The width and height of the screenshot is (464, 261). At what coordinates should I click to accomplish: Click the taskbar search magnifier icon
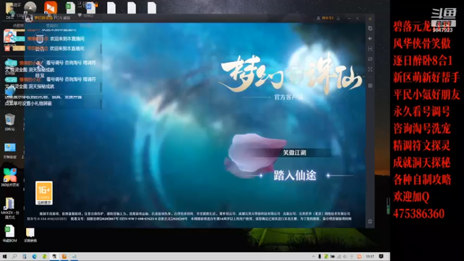coord(14,256)
